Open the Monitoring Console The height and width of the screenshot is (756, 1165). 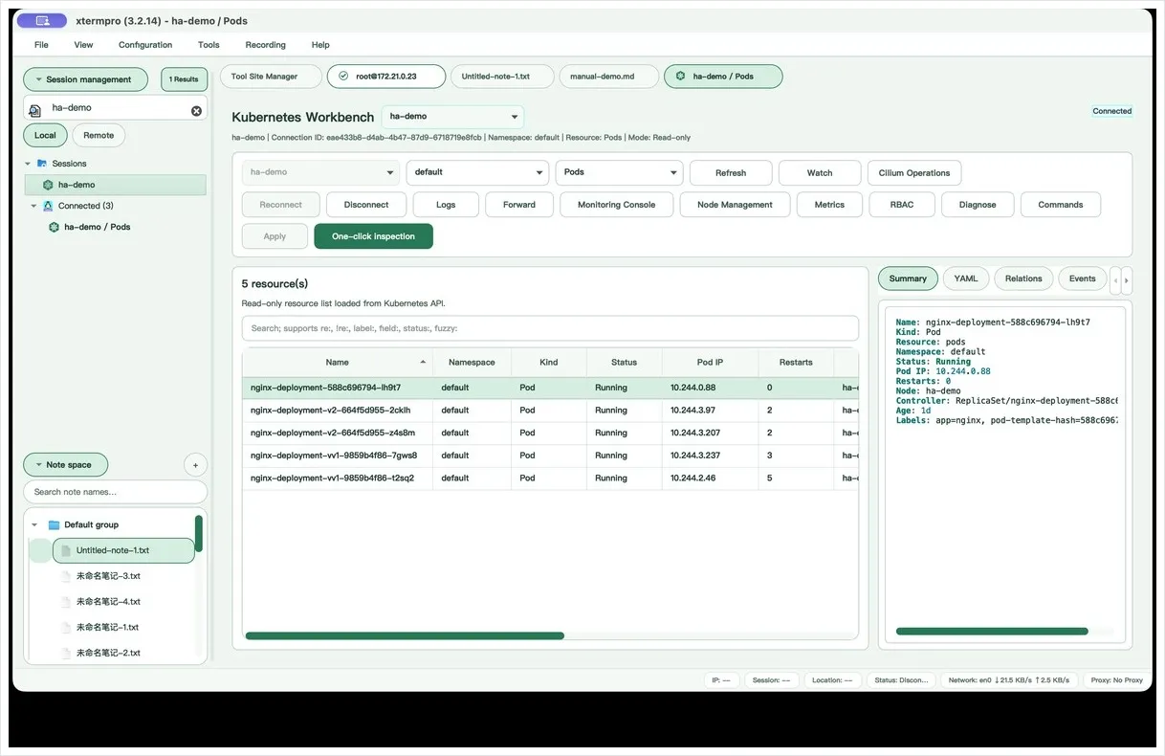point(617,205)
